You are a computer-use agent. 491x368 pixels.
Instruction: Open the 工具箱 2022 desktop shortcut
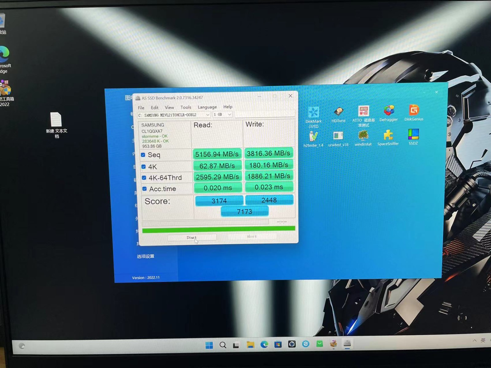click(5, 93)
